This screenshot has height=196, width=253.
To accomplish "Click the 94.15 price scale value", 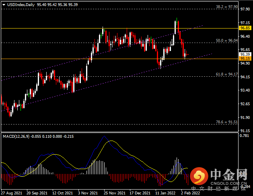I will [x=245, y=77].
